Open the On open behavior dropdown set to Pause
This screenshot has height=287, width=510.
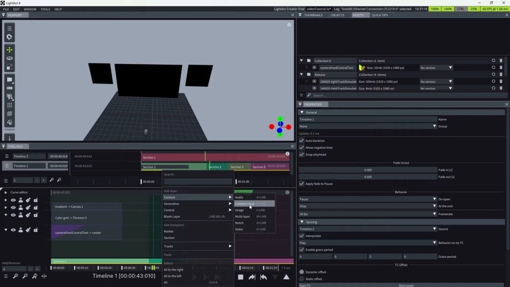(x=368, y=199)
